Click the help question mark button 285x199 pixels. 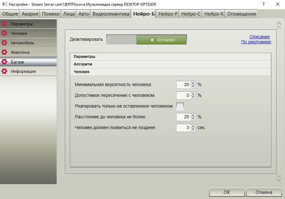pos(263,4)
